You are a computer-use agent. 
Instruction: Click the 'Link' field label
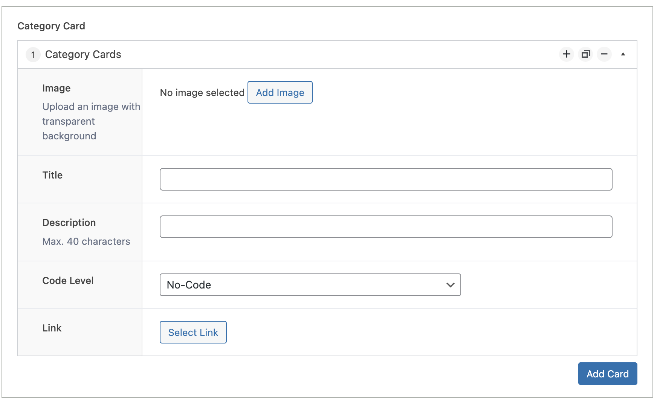tap(52, 328)
